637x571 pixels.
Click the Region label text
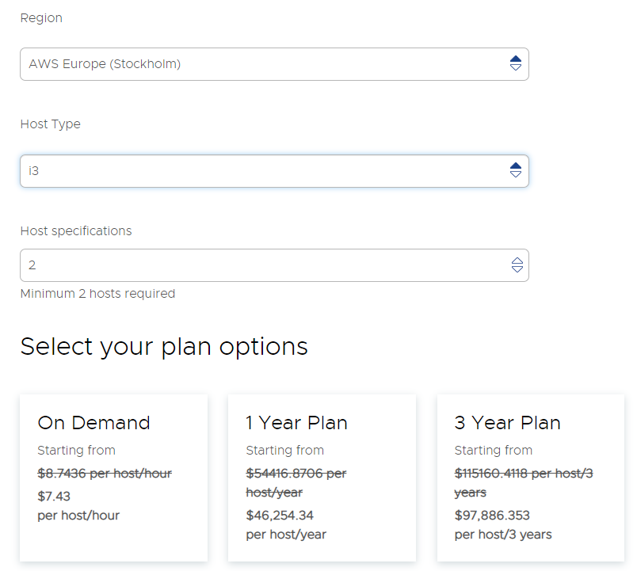(41, 18)
